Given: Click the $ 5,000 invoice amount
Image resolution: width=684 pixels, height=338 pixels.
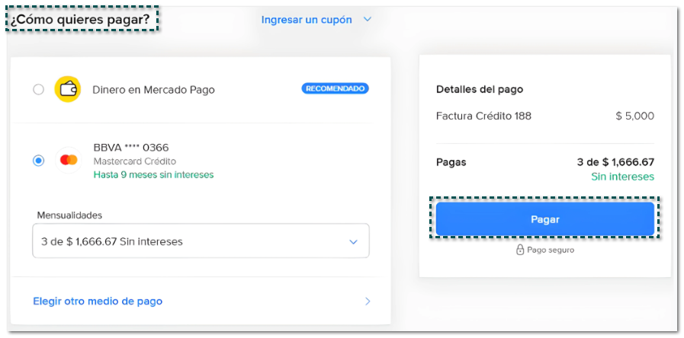Looking at the screenshot, I should [634, 116].
